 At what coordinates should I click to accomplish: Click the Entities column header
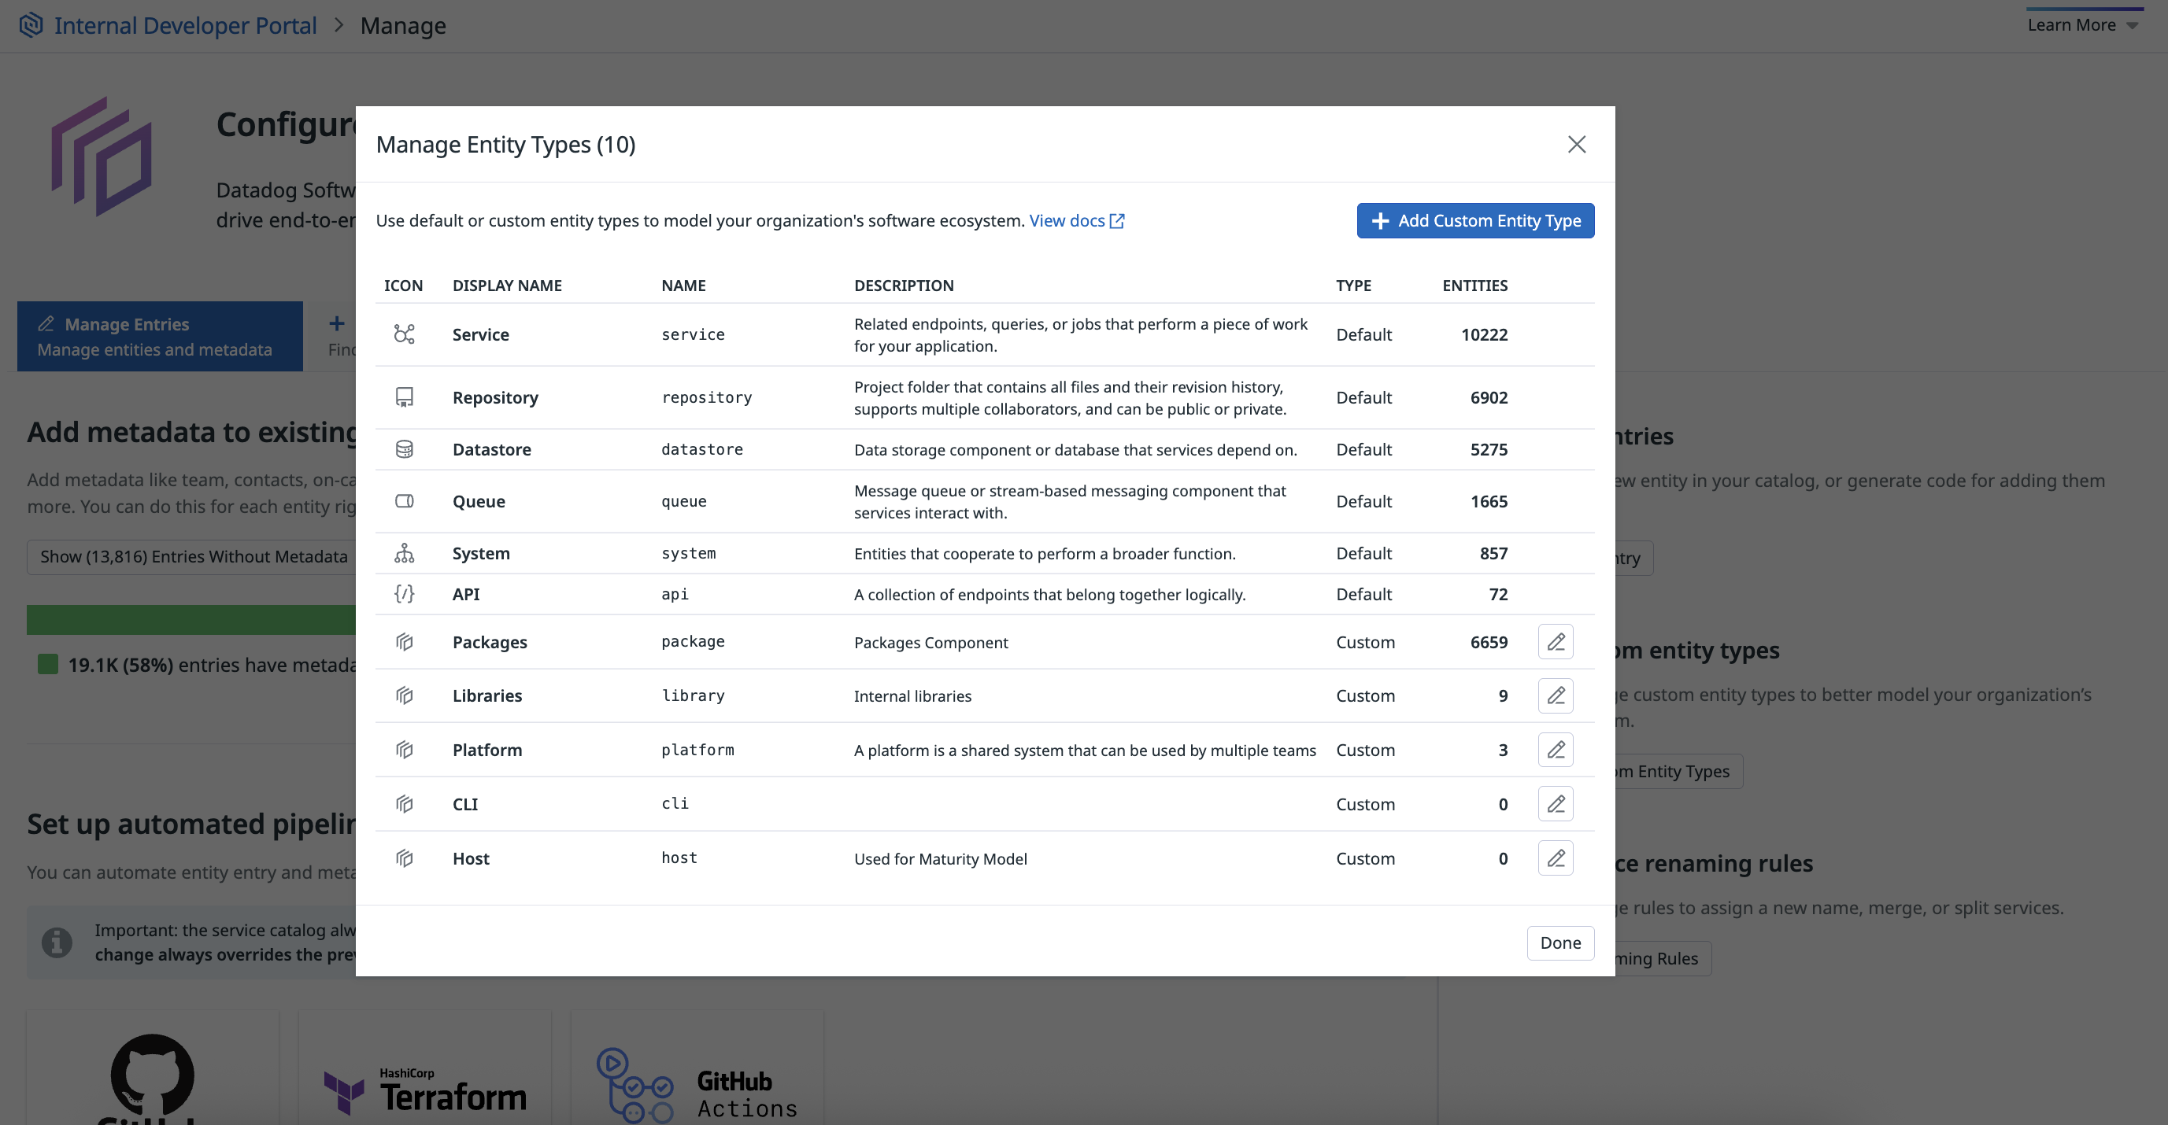(x=1474, y=285)
